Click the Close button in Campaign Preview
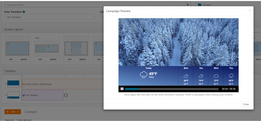The image size is (261, 121). point(246,104)
